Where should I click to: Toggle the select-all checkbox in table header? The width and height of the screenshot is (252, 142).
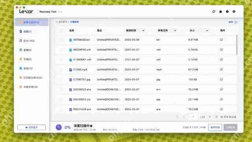point(61,30)
